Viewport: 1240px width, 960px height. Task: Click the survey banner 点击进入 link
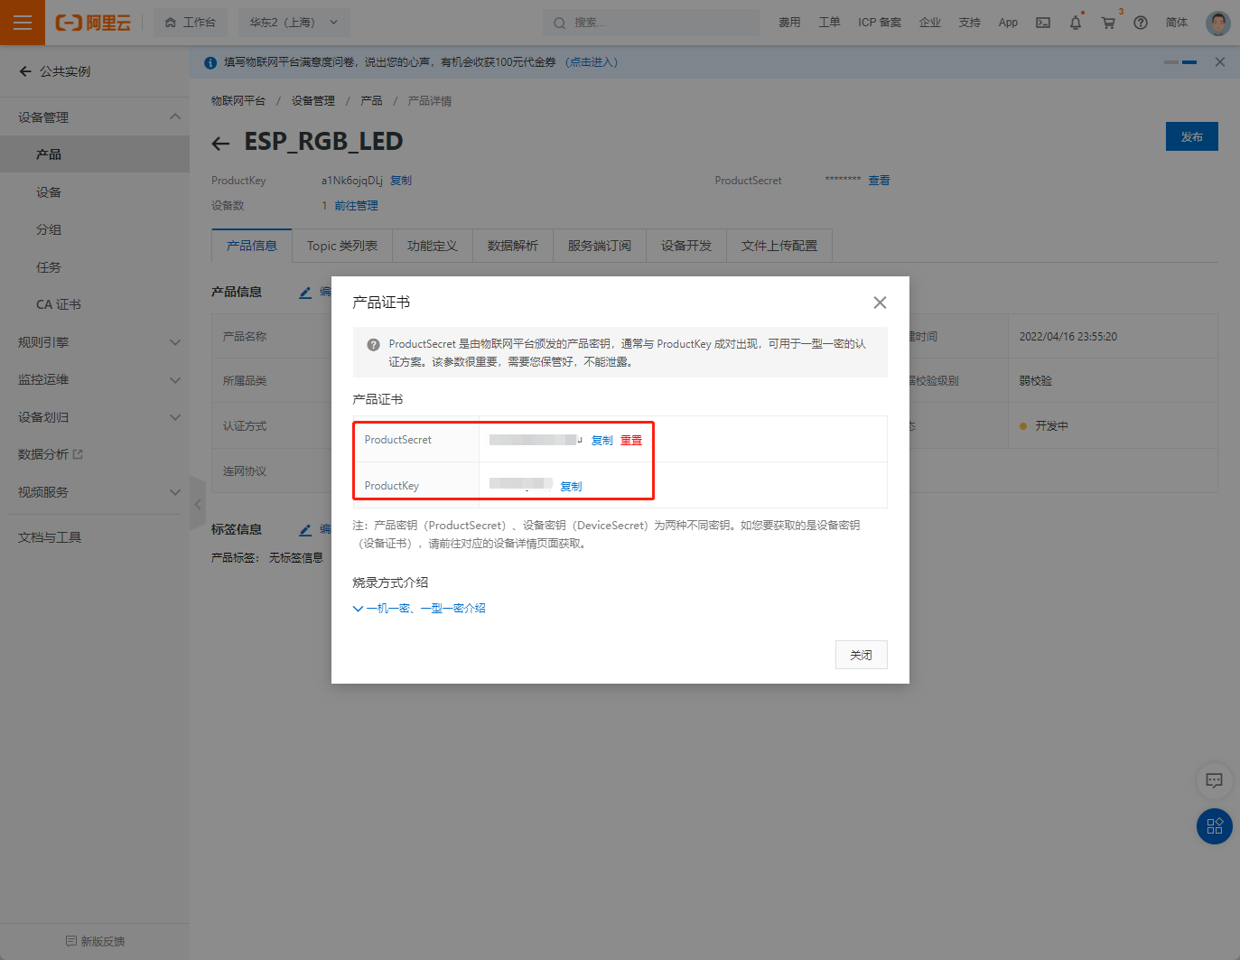tap(592, 62)
